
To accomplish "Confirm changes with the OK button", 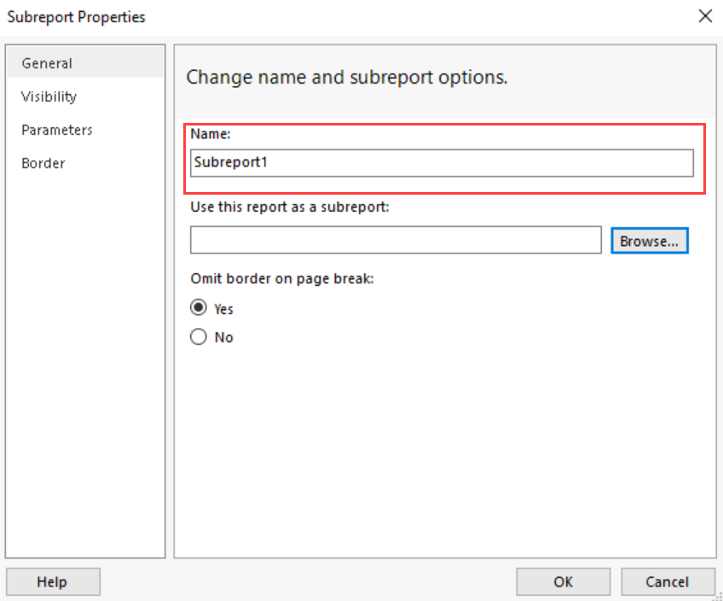I will 563,581.
